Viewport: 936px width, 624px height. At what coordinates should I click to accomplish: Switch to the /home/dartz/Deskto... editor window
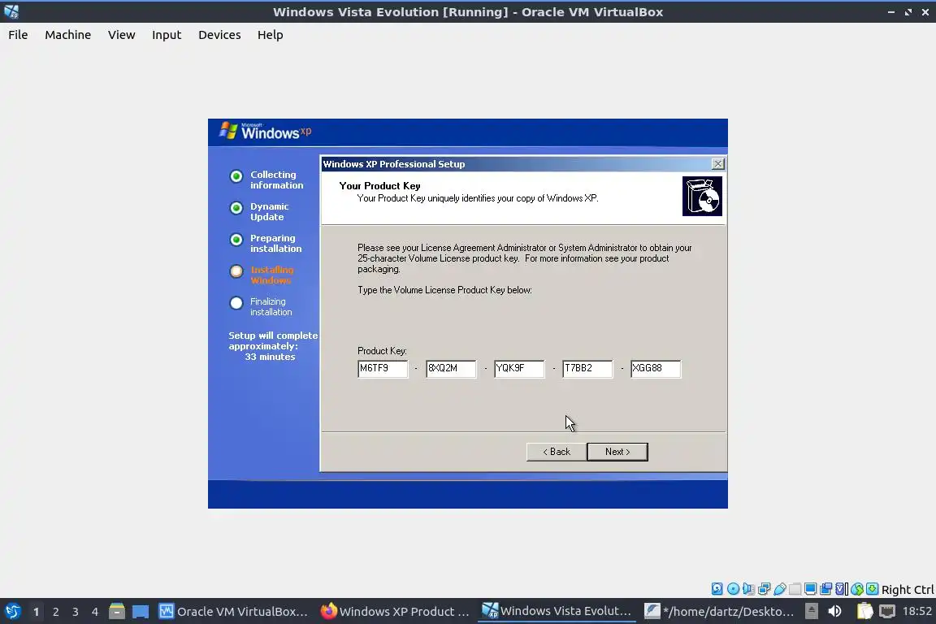(719, 612)
